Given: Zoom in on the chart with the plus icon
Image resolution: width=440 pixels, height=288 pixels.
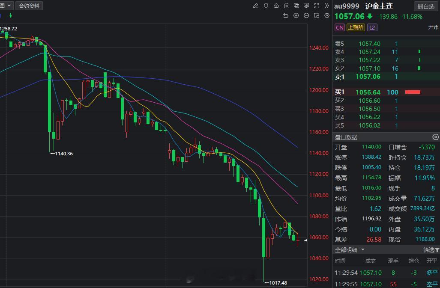Looking at the screenshot, I should click(296, 15).
